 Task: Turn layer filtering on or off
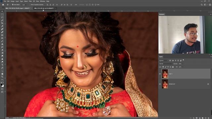(183, 60)
